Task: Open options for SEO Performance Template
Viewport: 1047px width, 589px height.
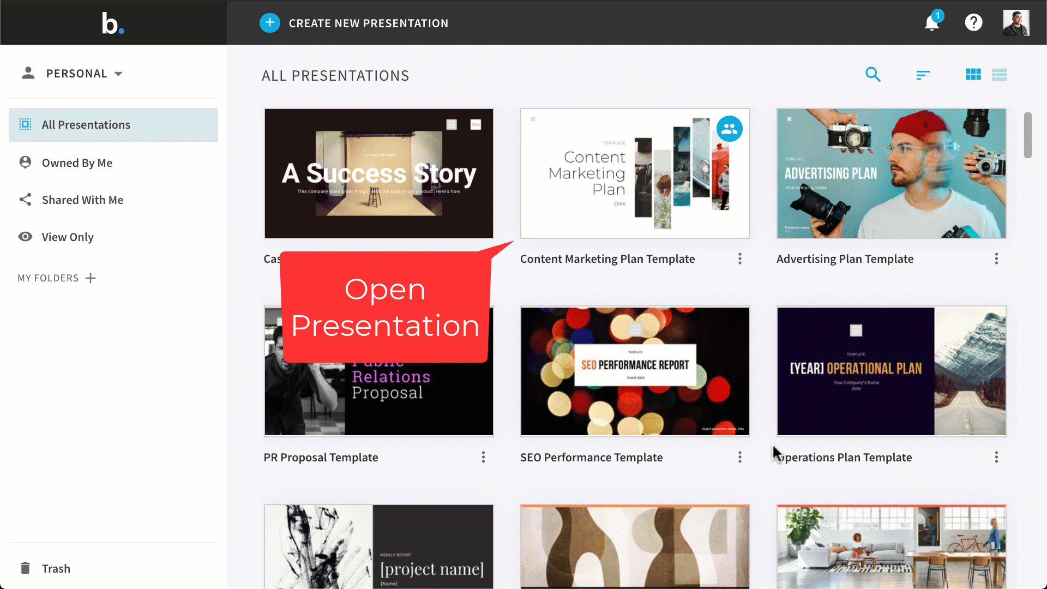Action: 740,457
